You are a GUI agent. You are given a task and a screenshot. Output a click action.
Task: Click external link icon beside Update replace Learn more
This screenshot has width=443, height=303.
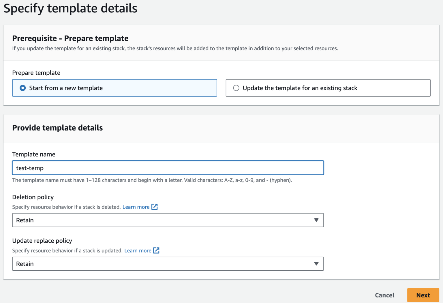point(157,250)
